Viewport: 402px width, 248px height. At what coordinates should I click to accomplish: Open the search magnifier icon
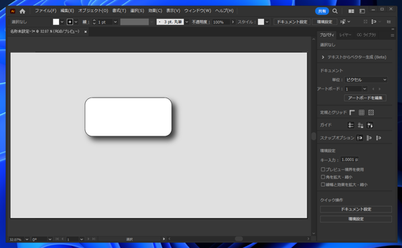pos(335,11)
